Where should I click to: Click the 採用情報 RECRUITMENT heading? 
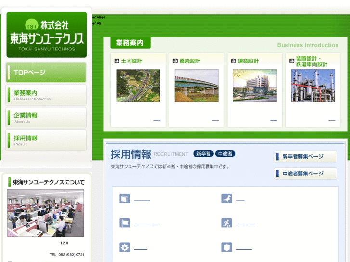pos(149,154)
